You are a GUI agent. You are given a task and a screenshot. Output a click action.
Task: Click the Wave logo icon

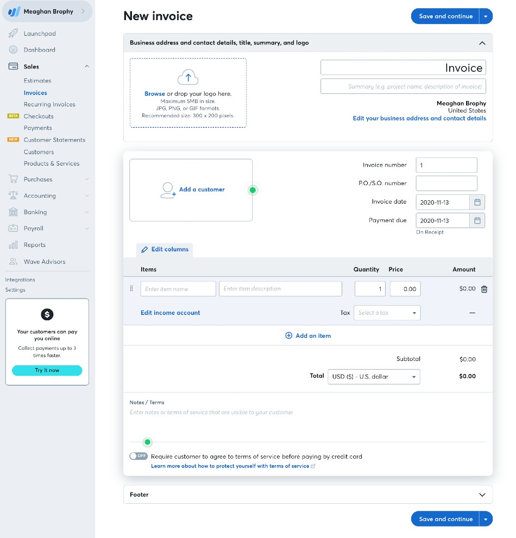14,11
